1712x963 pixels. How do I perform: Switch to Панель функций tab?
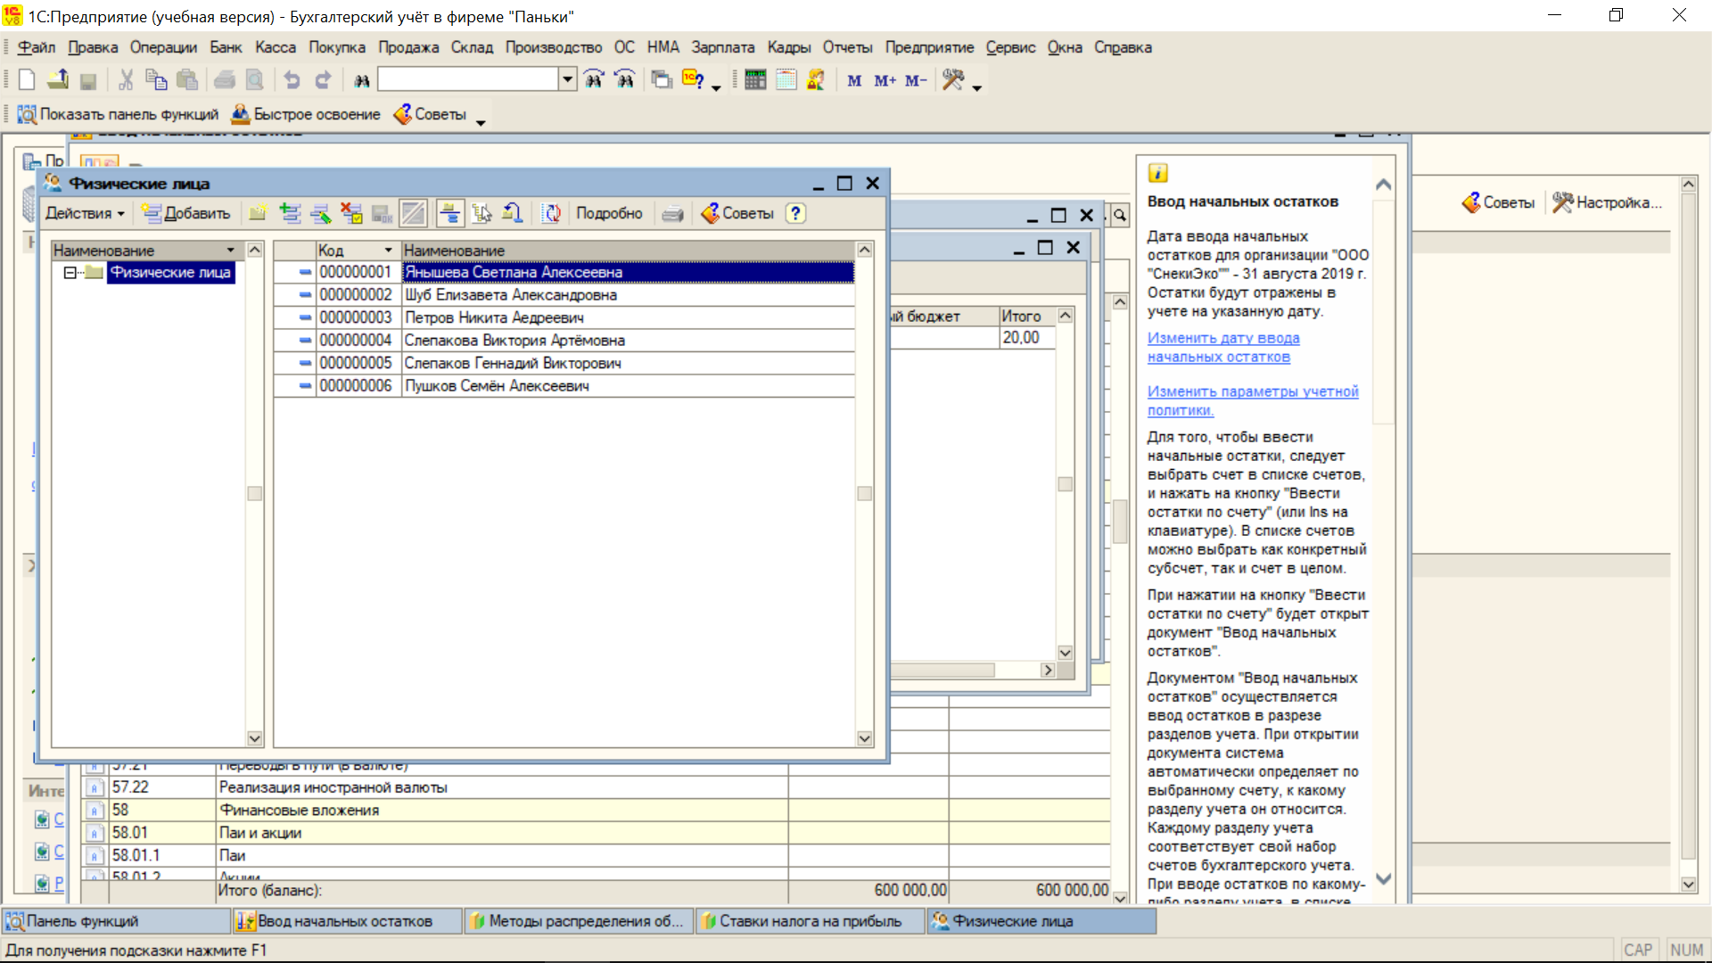116,921
